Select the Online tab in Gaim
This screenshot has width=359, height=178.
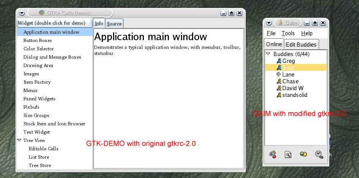(274, 44)
